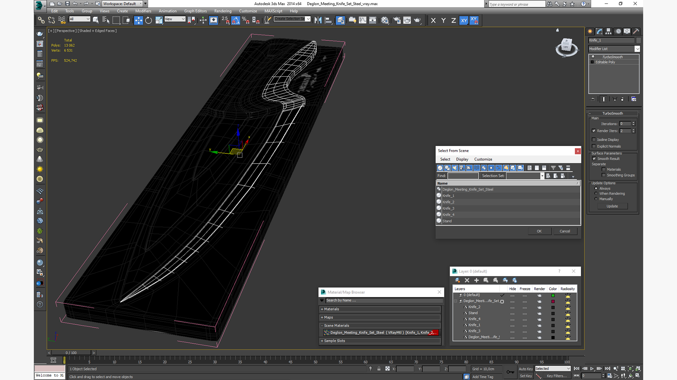677x380 pixels.
Task: Open the Graph Editors menu
Action: (195, 11)
